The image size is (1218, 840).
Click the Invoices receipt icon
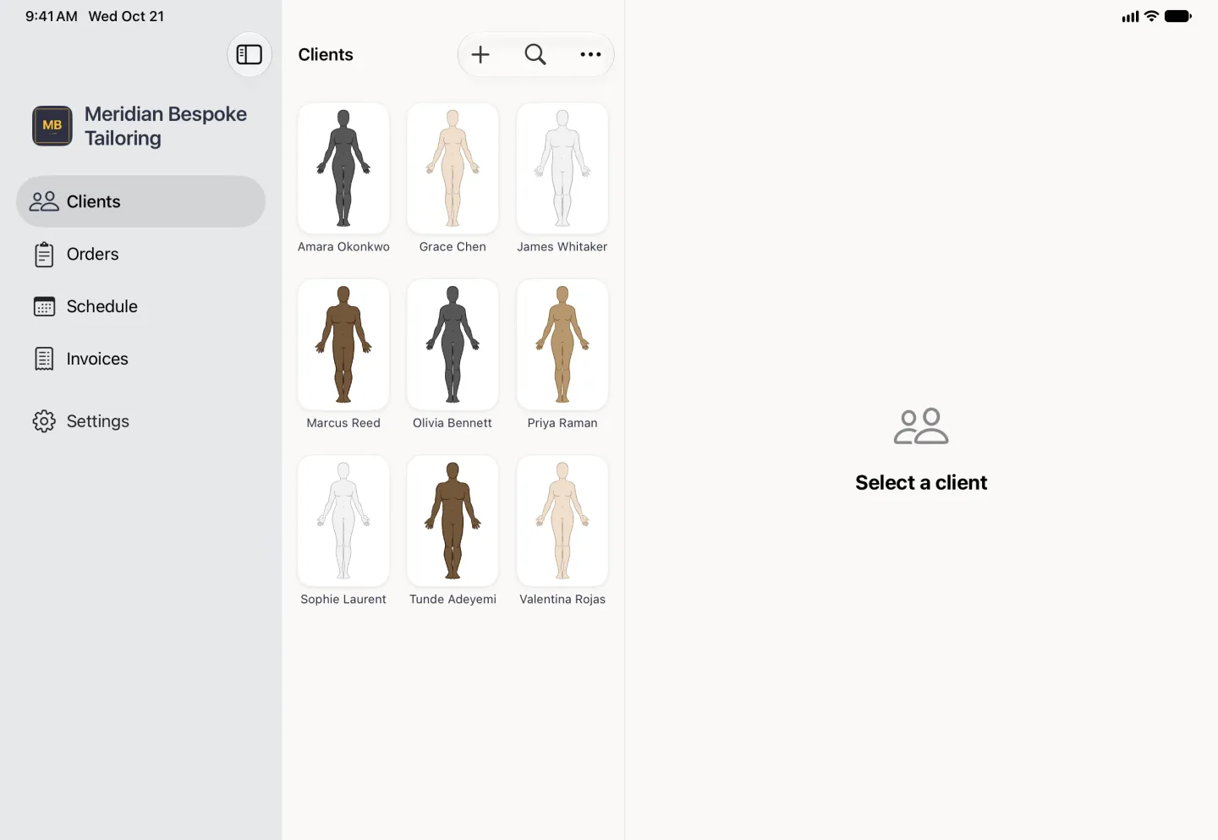[x=44, y=359]
